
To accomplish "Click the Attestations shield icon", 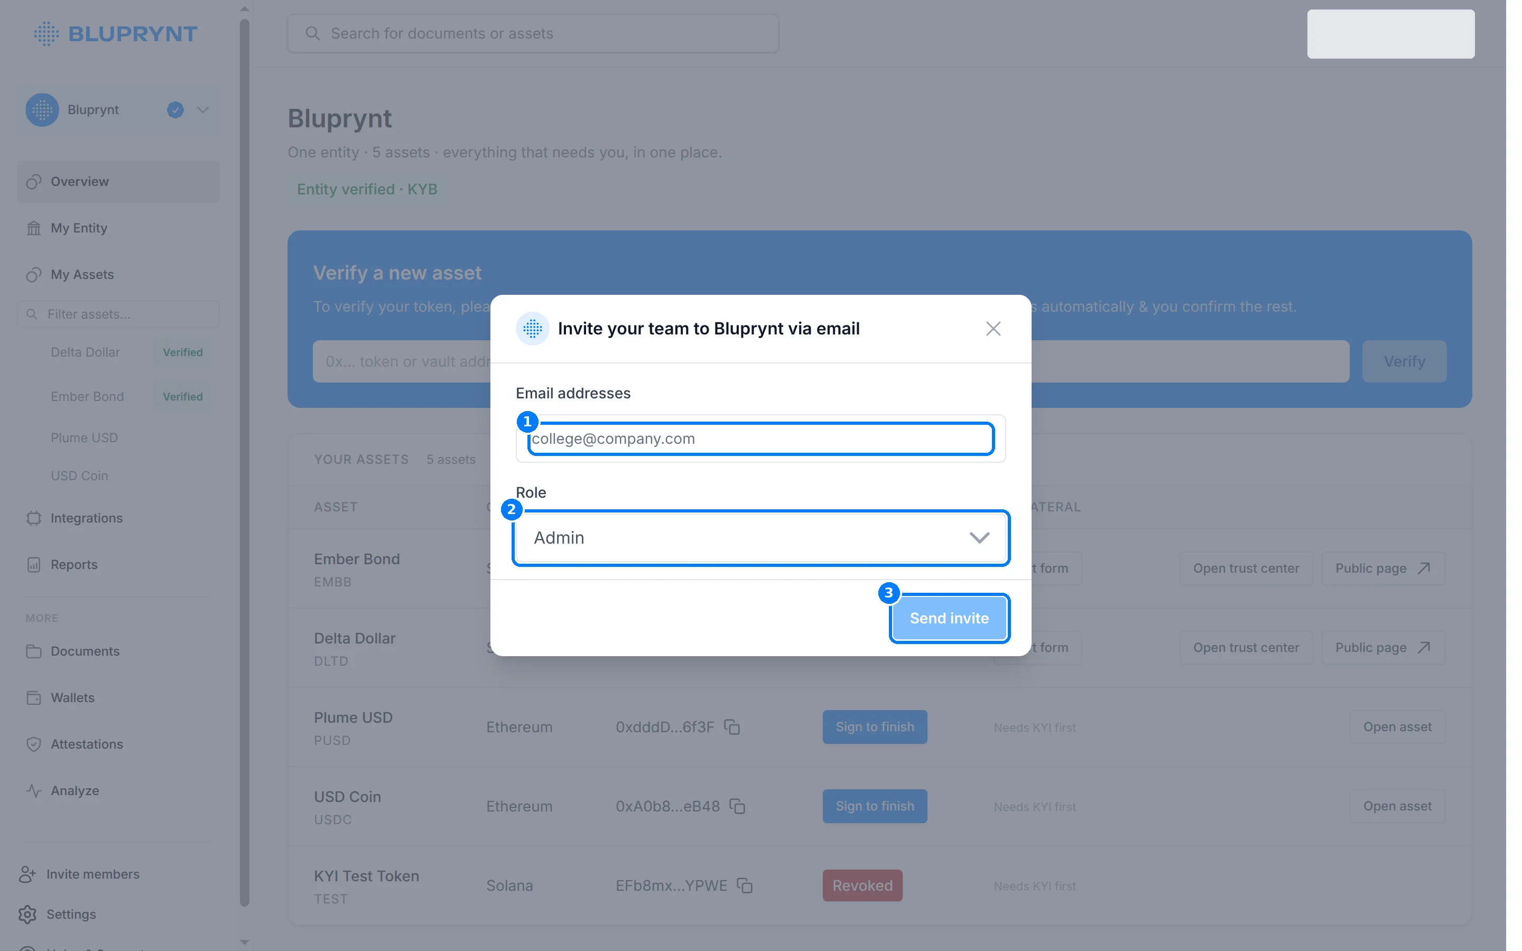I will click(33, 744).
